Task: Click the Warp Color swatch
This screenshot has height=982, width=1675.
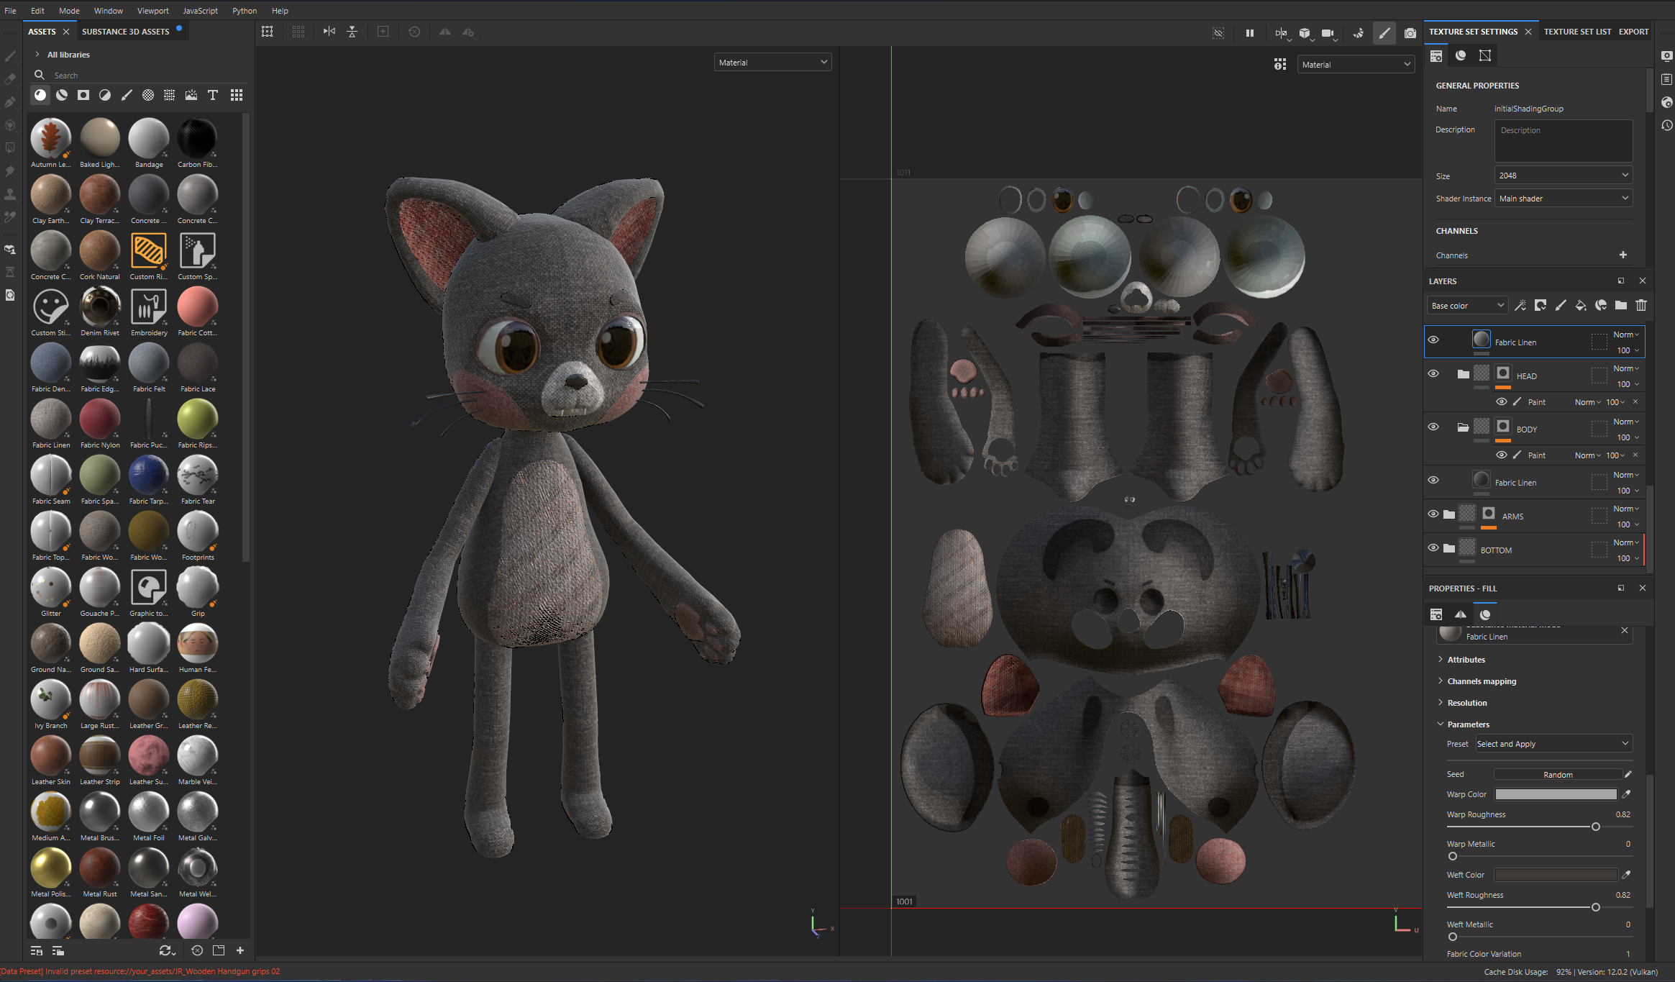Action: pyautogui.click(x=1556, y=794)
